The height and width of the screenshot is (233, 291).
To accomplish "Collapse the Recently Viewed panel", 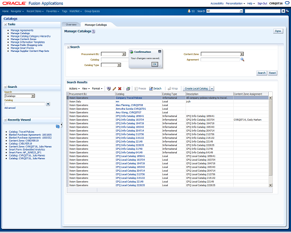I will pos(5,120).
